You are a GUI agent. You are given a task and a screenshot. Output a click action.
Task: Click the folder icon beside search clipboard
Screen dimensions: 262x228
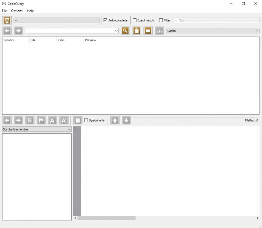point(148,31)
